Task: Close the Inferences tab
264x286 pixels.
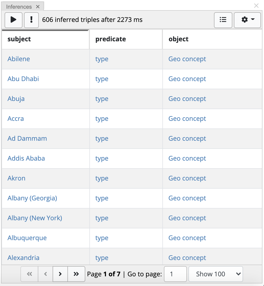Action: pyautogui.click(x=38, y=7)
